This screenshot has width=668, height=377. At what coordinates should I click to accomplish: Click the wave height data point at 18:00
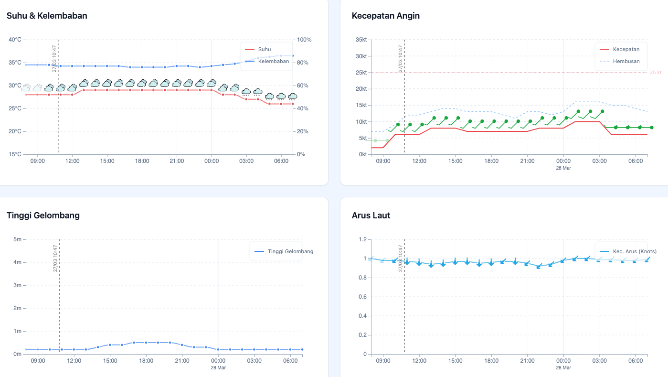(146, 343)
